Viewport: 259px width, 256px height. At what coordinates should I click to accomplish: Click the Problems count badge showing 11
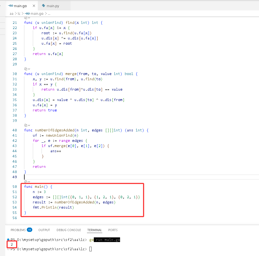coord(30,230)
